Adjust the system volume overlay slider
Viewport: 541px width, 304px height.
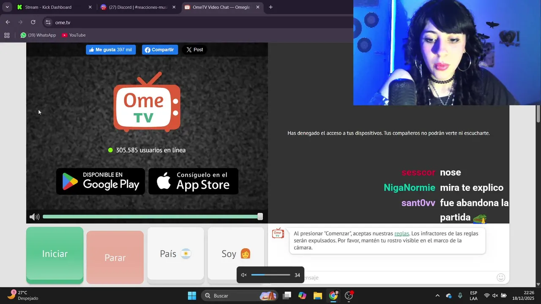point(270,275)
